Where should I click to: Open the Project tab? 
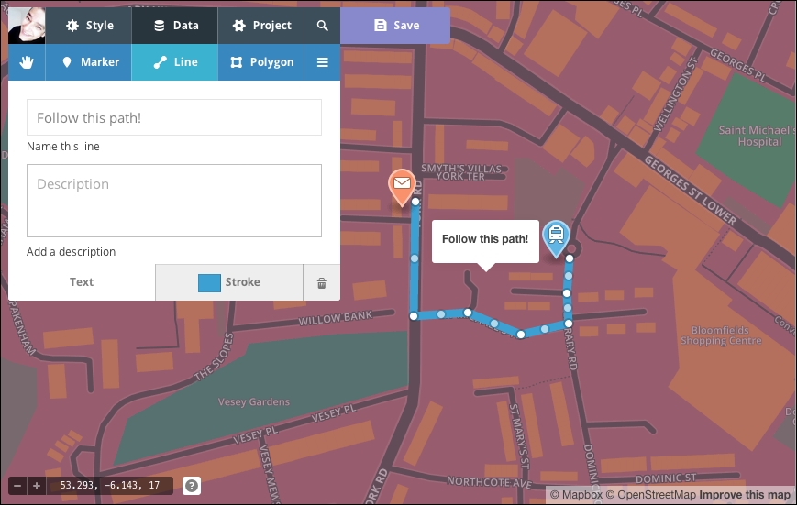point(261,26)
